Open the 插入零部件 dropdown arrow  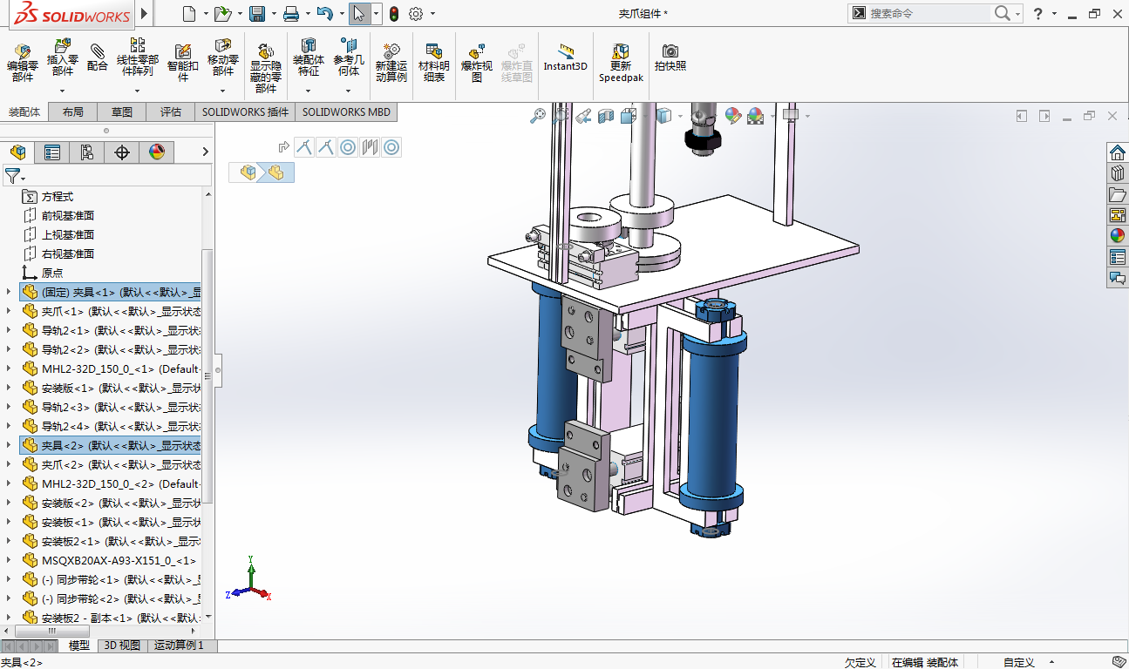(x=62, y=91)
